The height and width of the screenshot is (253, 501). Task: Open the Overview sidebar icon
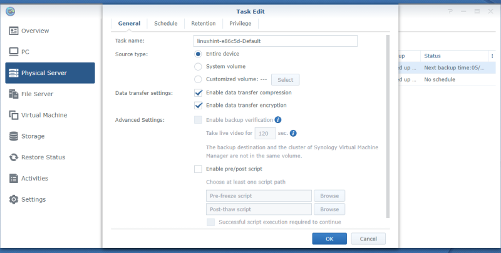point(14,31)
